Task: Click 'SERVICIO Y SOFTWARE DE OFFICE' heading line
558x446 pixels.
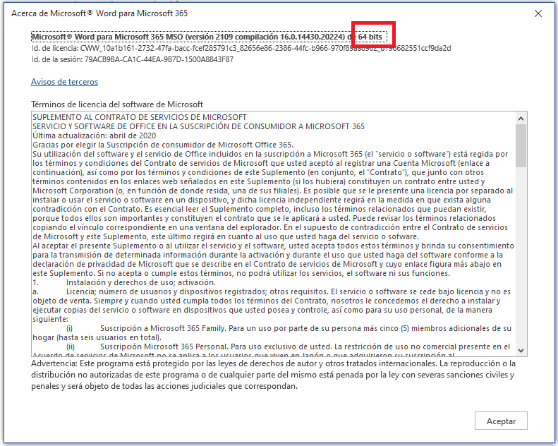Action: coord(198,126)
